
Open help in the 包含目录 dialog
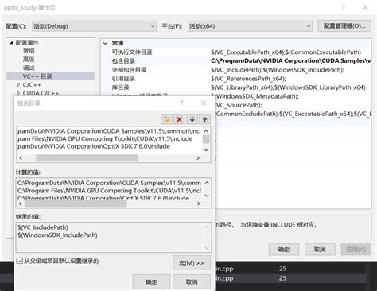[181, 103]
